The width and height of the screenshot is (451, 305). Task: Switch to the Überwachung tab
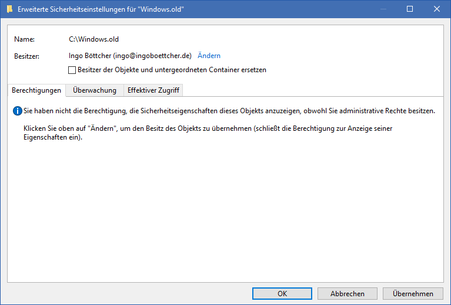[x=95, y=90]
